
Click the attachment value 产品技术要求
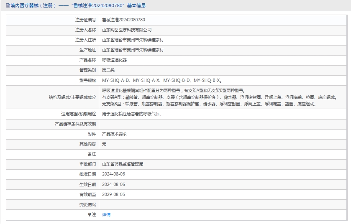tap(114, 134)
